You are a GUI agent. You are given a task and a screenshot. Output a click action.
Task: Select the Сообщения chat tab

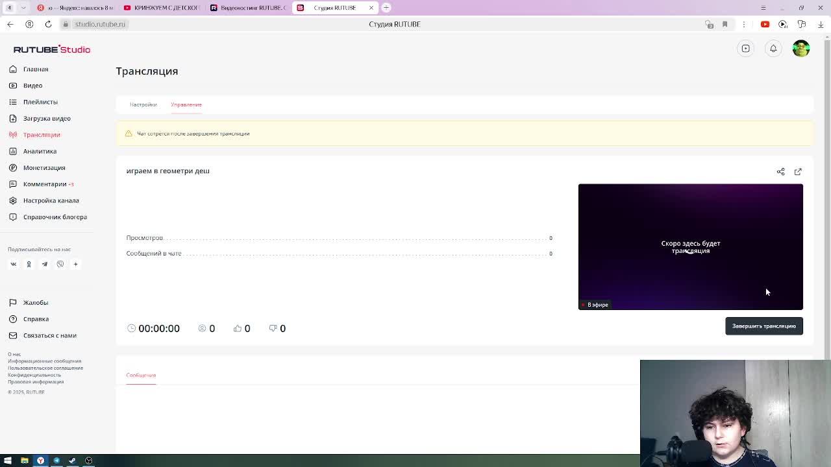click(x=141, y=375)
